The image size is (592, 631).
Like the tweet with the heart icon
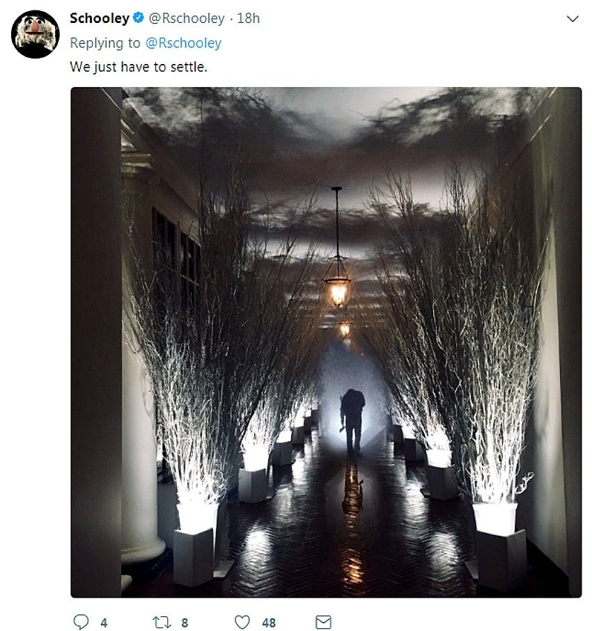[242, 622]
